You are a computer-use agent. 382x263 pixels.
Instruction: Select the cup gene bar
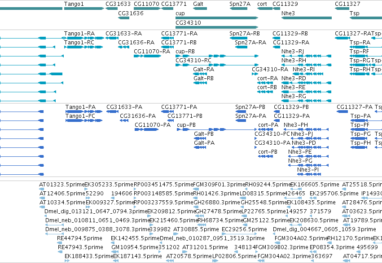point(217,18)
